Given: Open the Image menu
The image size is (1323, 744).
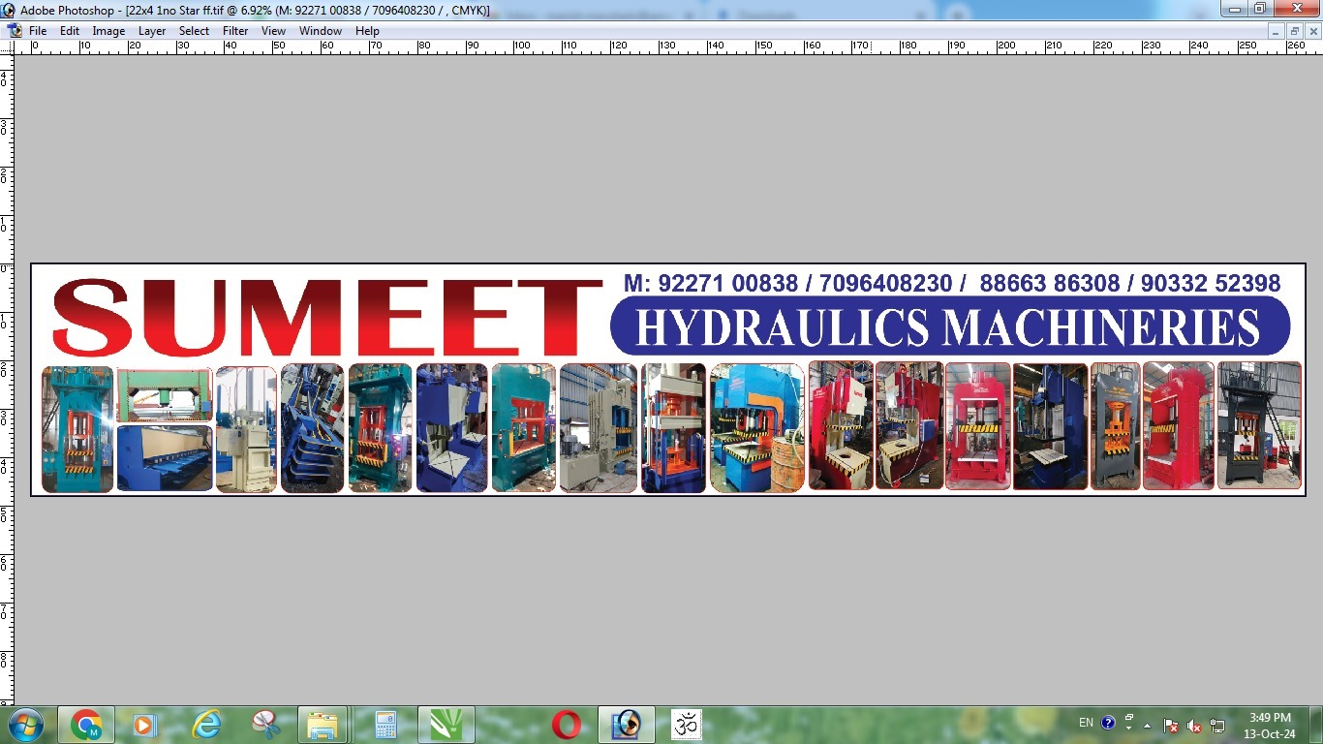Looking at the screenshot, I should (108, 31).
